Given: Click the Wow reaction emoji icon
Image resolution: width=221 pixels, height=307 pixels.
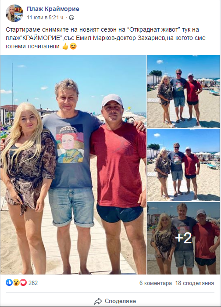Looking at the screenshot, I should (x=16, y=282).
